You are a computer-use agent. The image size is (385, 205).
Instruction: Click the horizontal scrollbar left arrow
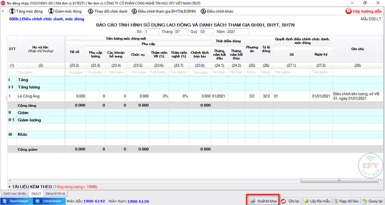10,181
